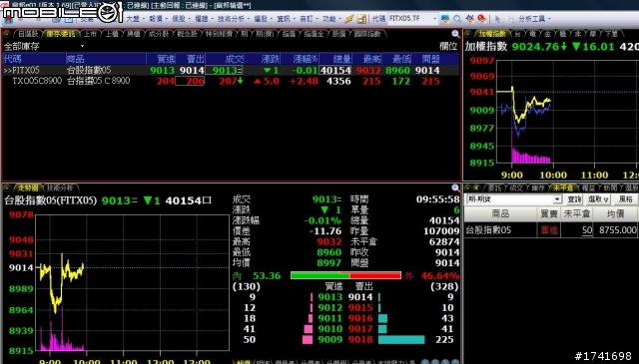Click the icon right of the code box dropdown
639x364 pixels.
tap(445, 19)
